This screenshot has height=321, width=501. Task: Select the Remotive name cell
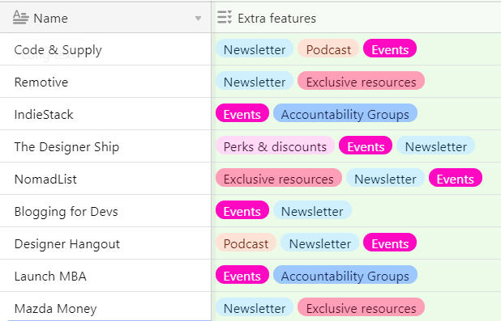[x=105, y=82]
